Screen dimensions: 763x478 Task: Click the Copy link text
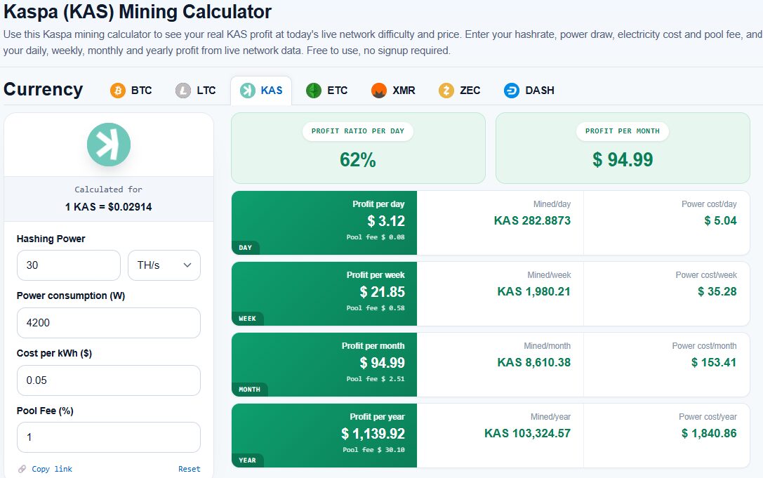pos(52,469)
